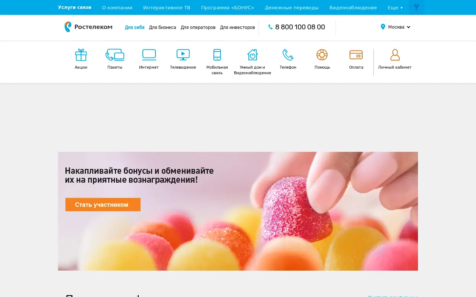The height and width of the screenshot is (297, 476).
Task: Click the Ростелеком logo
Action: [x=88, y=27]
